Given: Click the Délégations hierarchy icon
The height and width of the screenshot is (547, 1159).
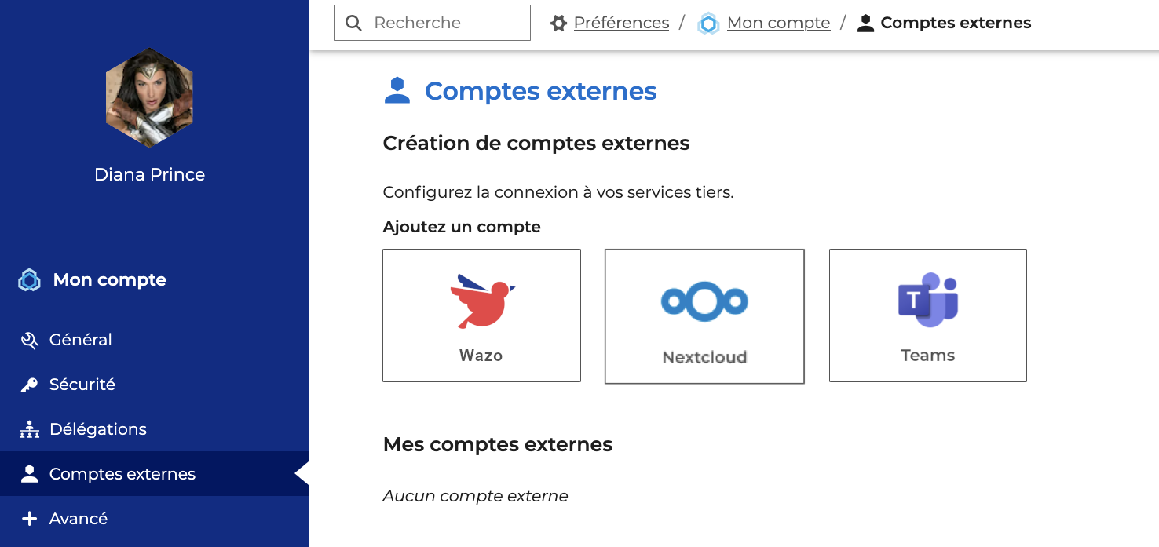Looking at the screenshot, I should [x=29, y=429].
